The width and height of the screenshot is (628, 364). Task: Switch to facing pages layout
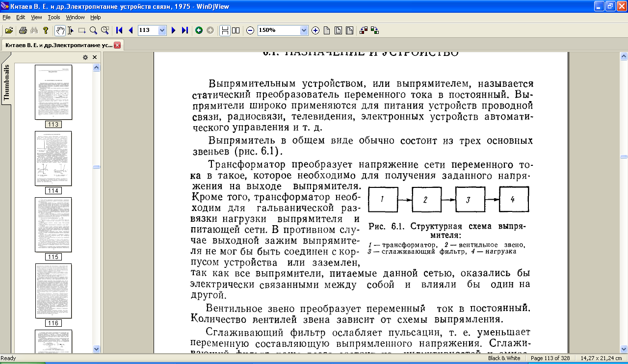click(236, 30)
